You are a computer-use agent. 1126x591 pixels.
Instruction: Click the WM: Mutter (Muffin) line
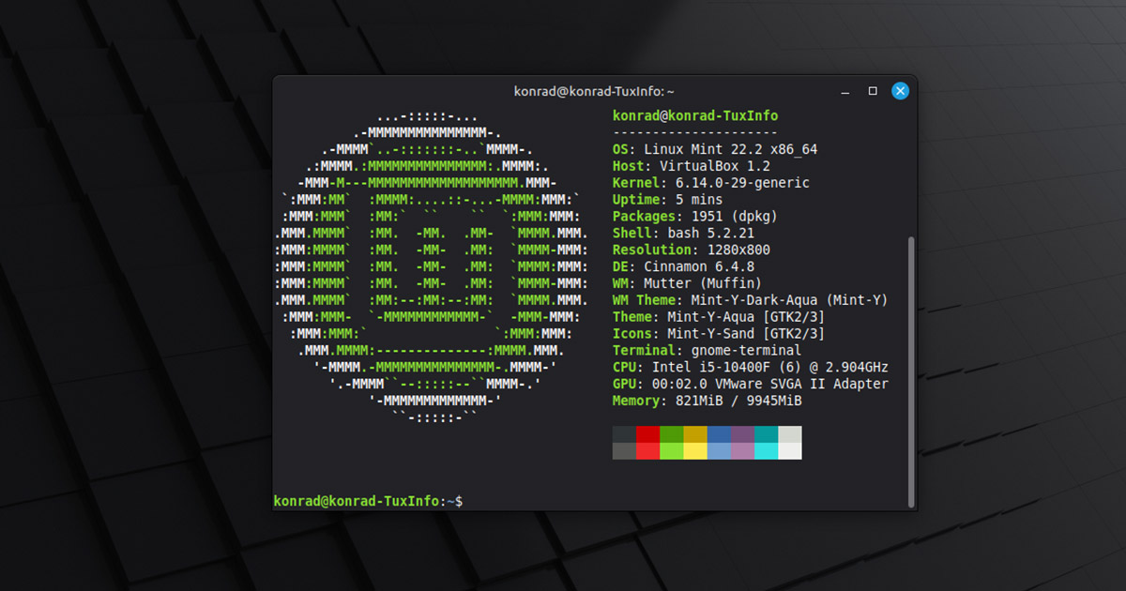pyautogui.click(x=688, y=283)
